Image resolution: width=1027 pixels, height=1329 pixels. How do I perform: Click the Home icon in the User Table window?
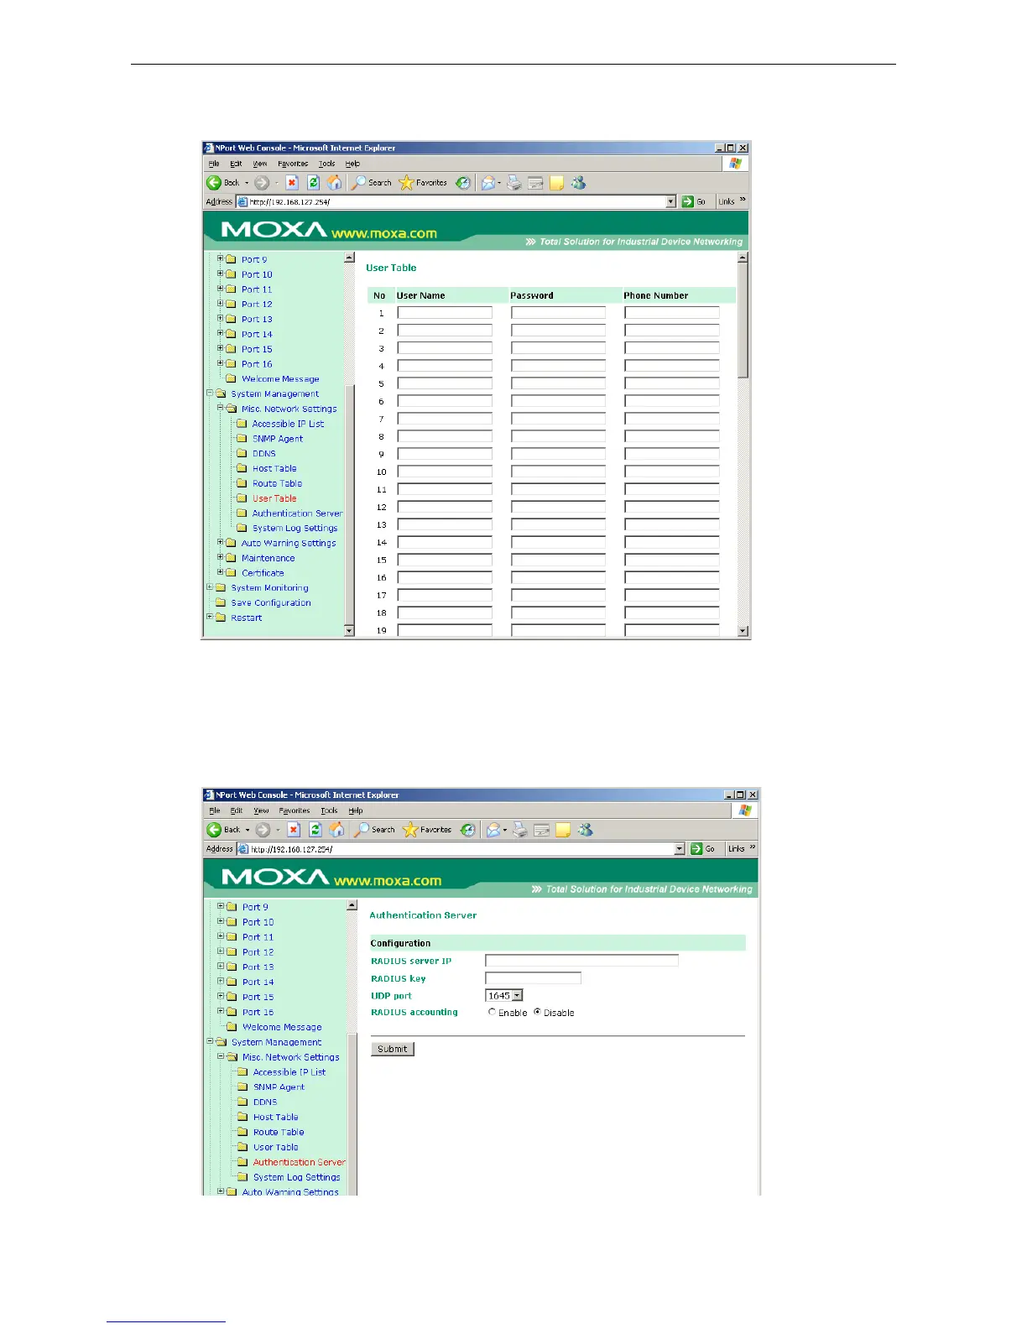(x=335, y=183)
